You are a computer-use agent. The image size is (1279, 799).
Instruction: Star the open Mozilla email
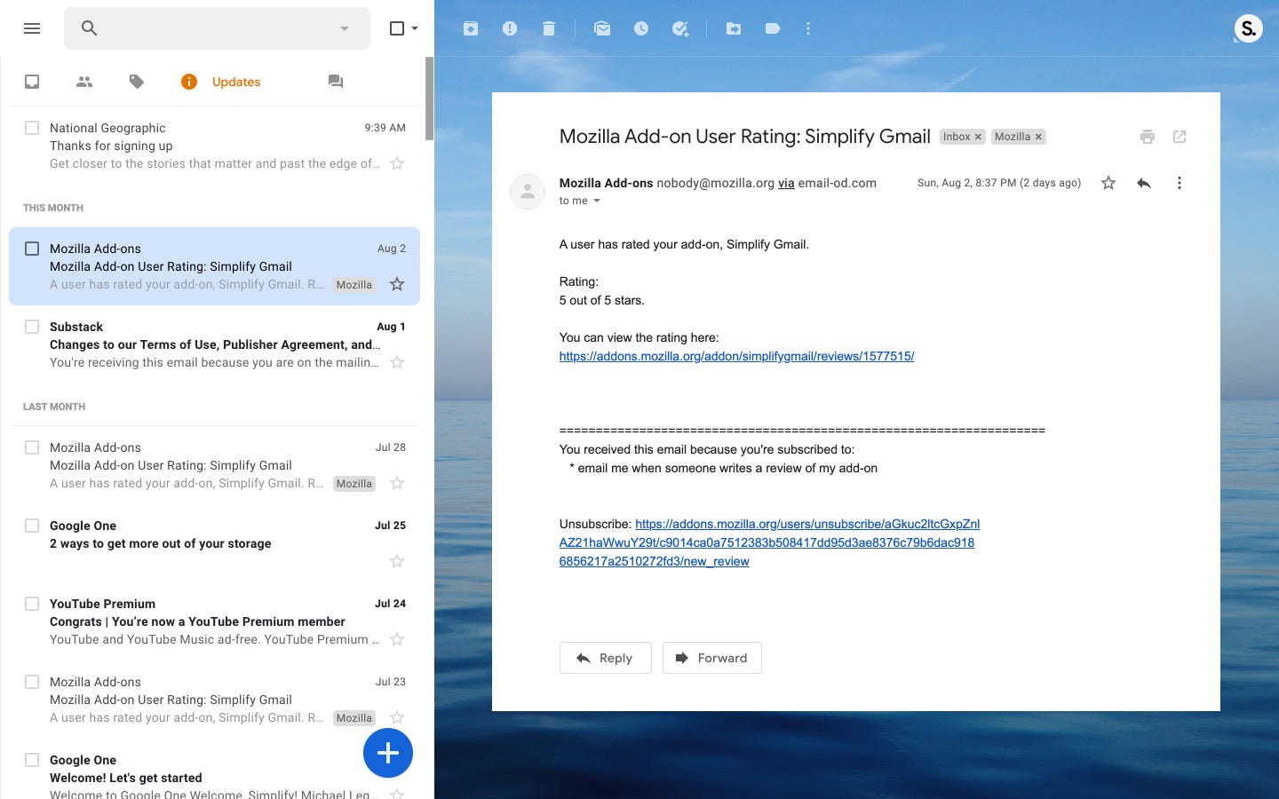coord(1108,183)
